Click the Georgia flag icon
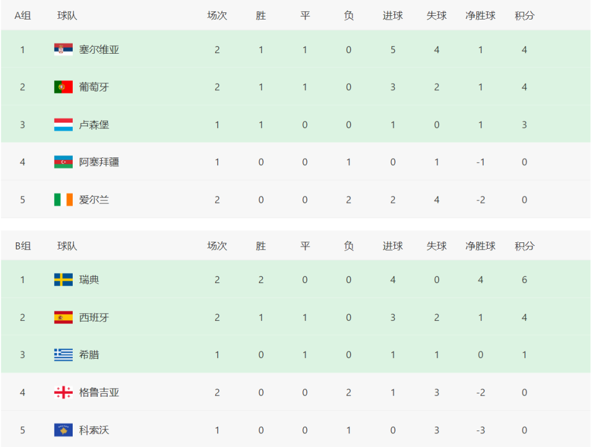Image resolution: width=591 pixels, height=447 pixels. [x=63, y=393]
